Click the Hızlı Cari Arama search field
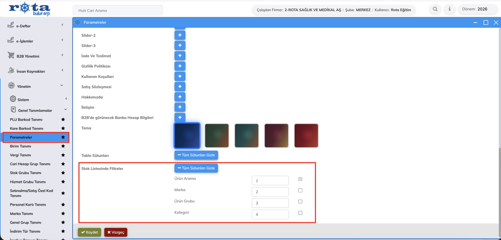Screen dimensions: 501x240 (118, 10)
